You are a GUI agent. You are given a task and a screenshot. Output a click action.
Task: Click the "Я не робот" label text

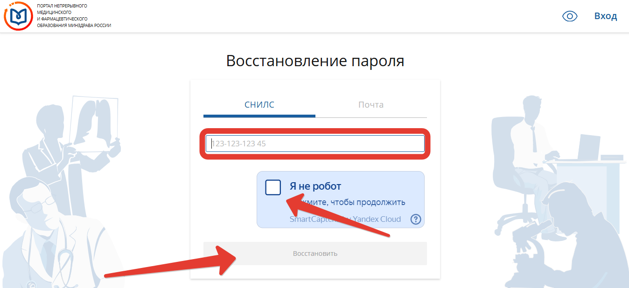pyautogui.click(x=315, y=186)
